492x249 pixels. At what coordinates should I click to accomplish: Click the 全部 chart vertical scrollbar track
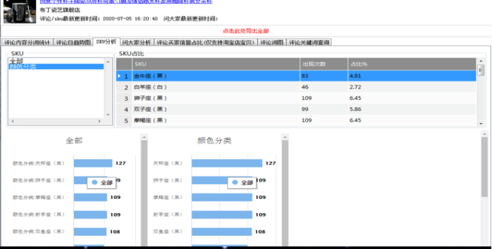click(x=144, y=193)
